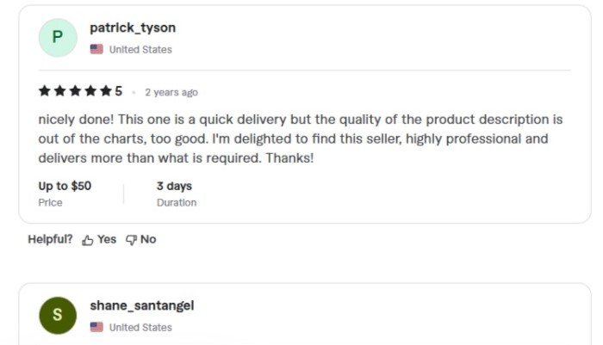Click the US flag under shane_santangel

point(96,328)
